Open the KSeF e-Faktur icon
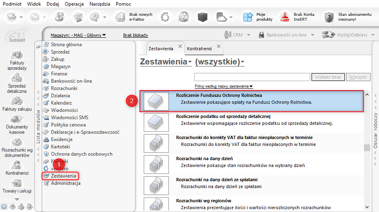The image size is (379, 212). 121,17
